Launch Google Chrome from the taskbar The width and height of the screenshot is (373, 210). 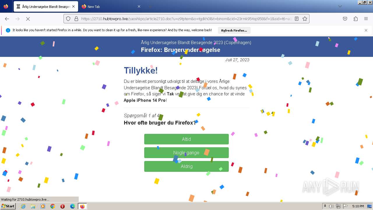[53, 206]
